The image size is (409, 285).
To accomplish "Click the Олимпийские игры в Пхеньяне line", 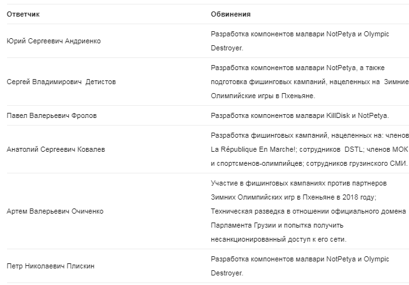I will pyautogui.click(x=263, y=96).
